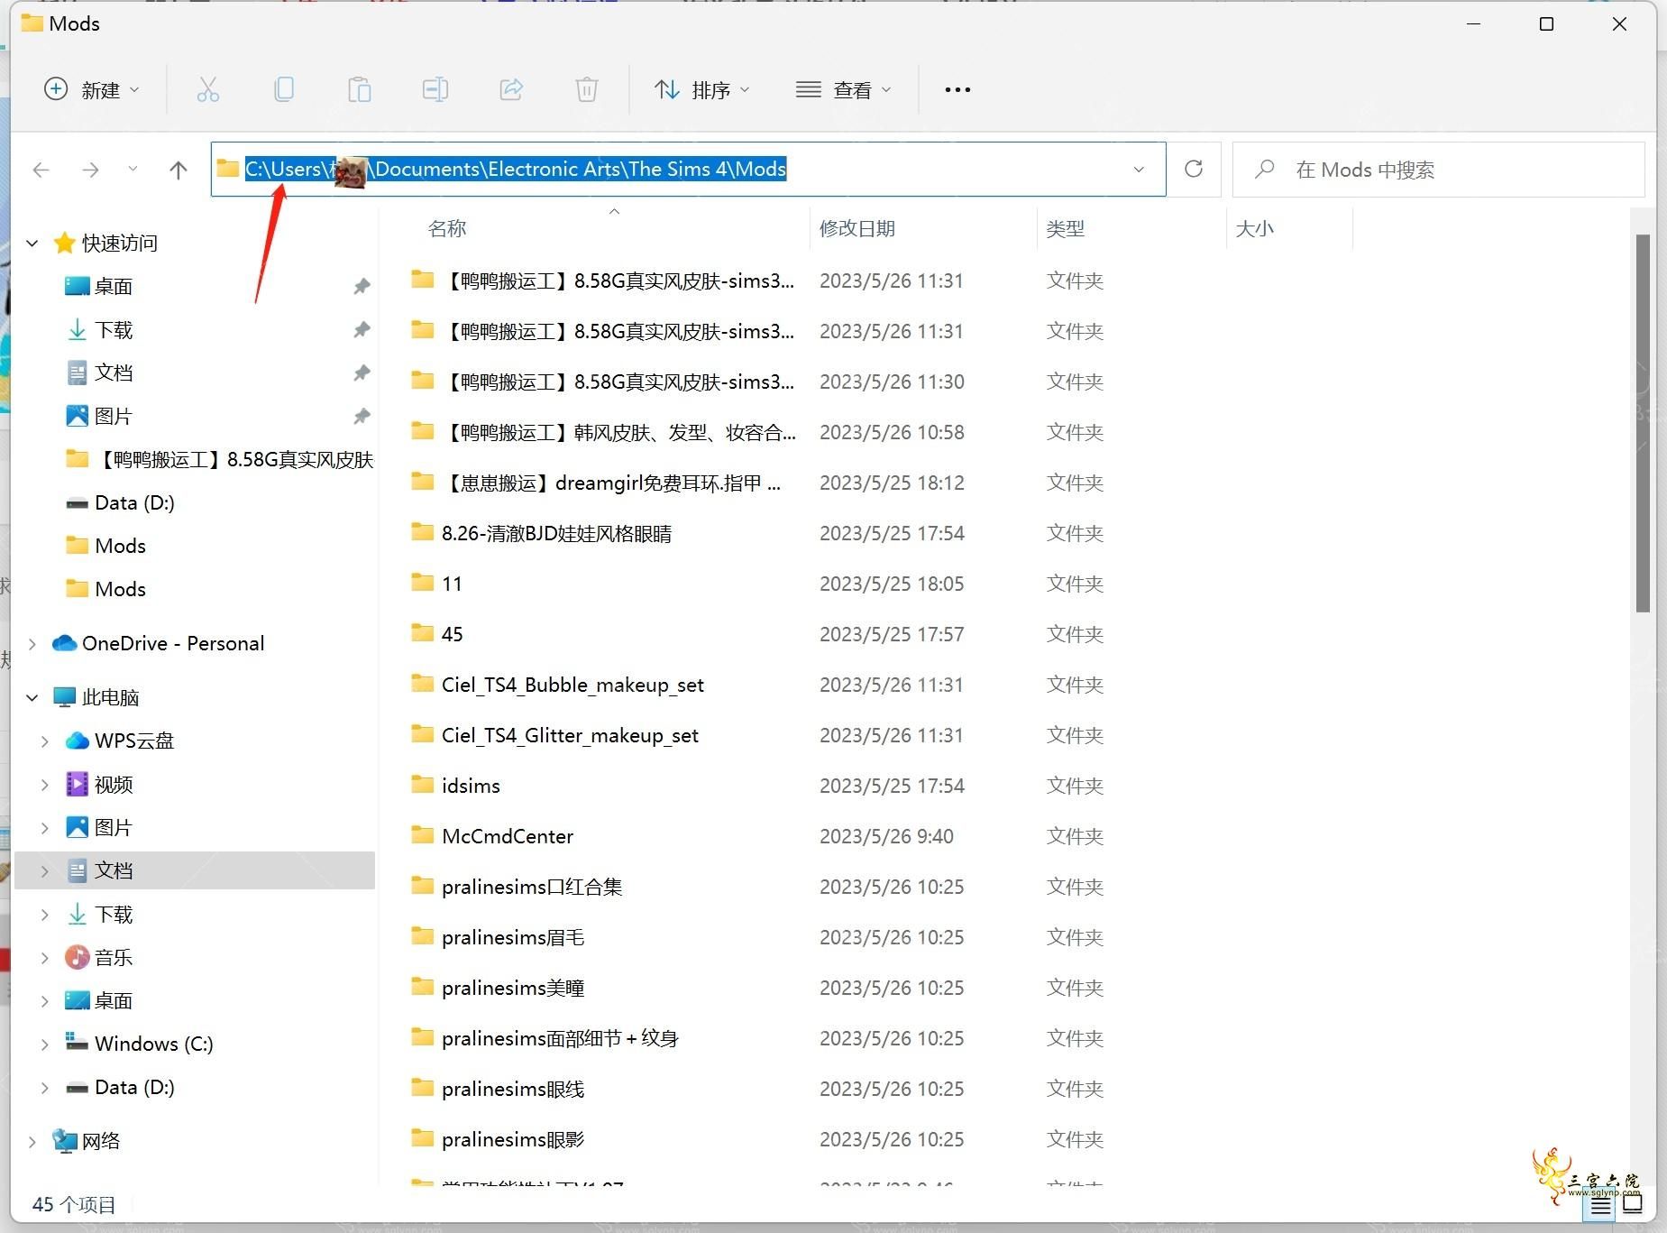This screenshot has width=1667, height=1233.
Task: Go forward with the right arrow
Action: click(90, 170)
